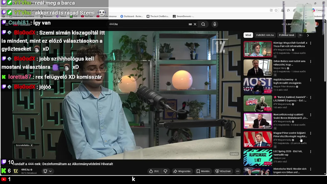Open the 444.hu channel name link
Image resolution: width=327 pixels, height=184 pixels.
pyautogui.click(x=25, y=170)
